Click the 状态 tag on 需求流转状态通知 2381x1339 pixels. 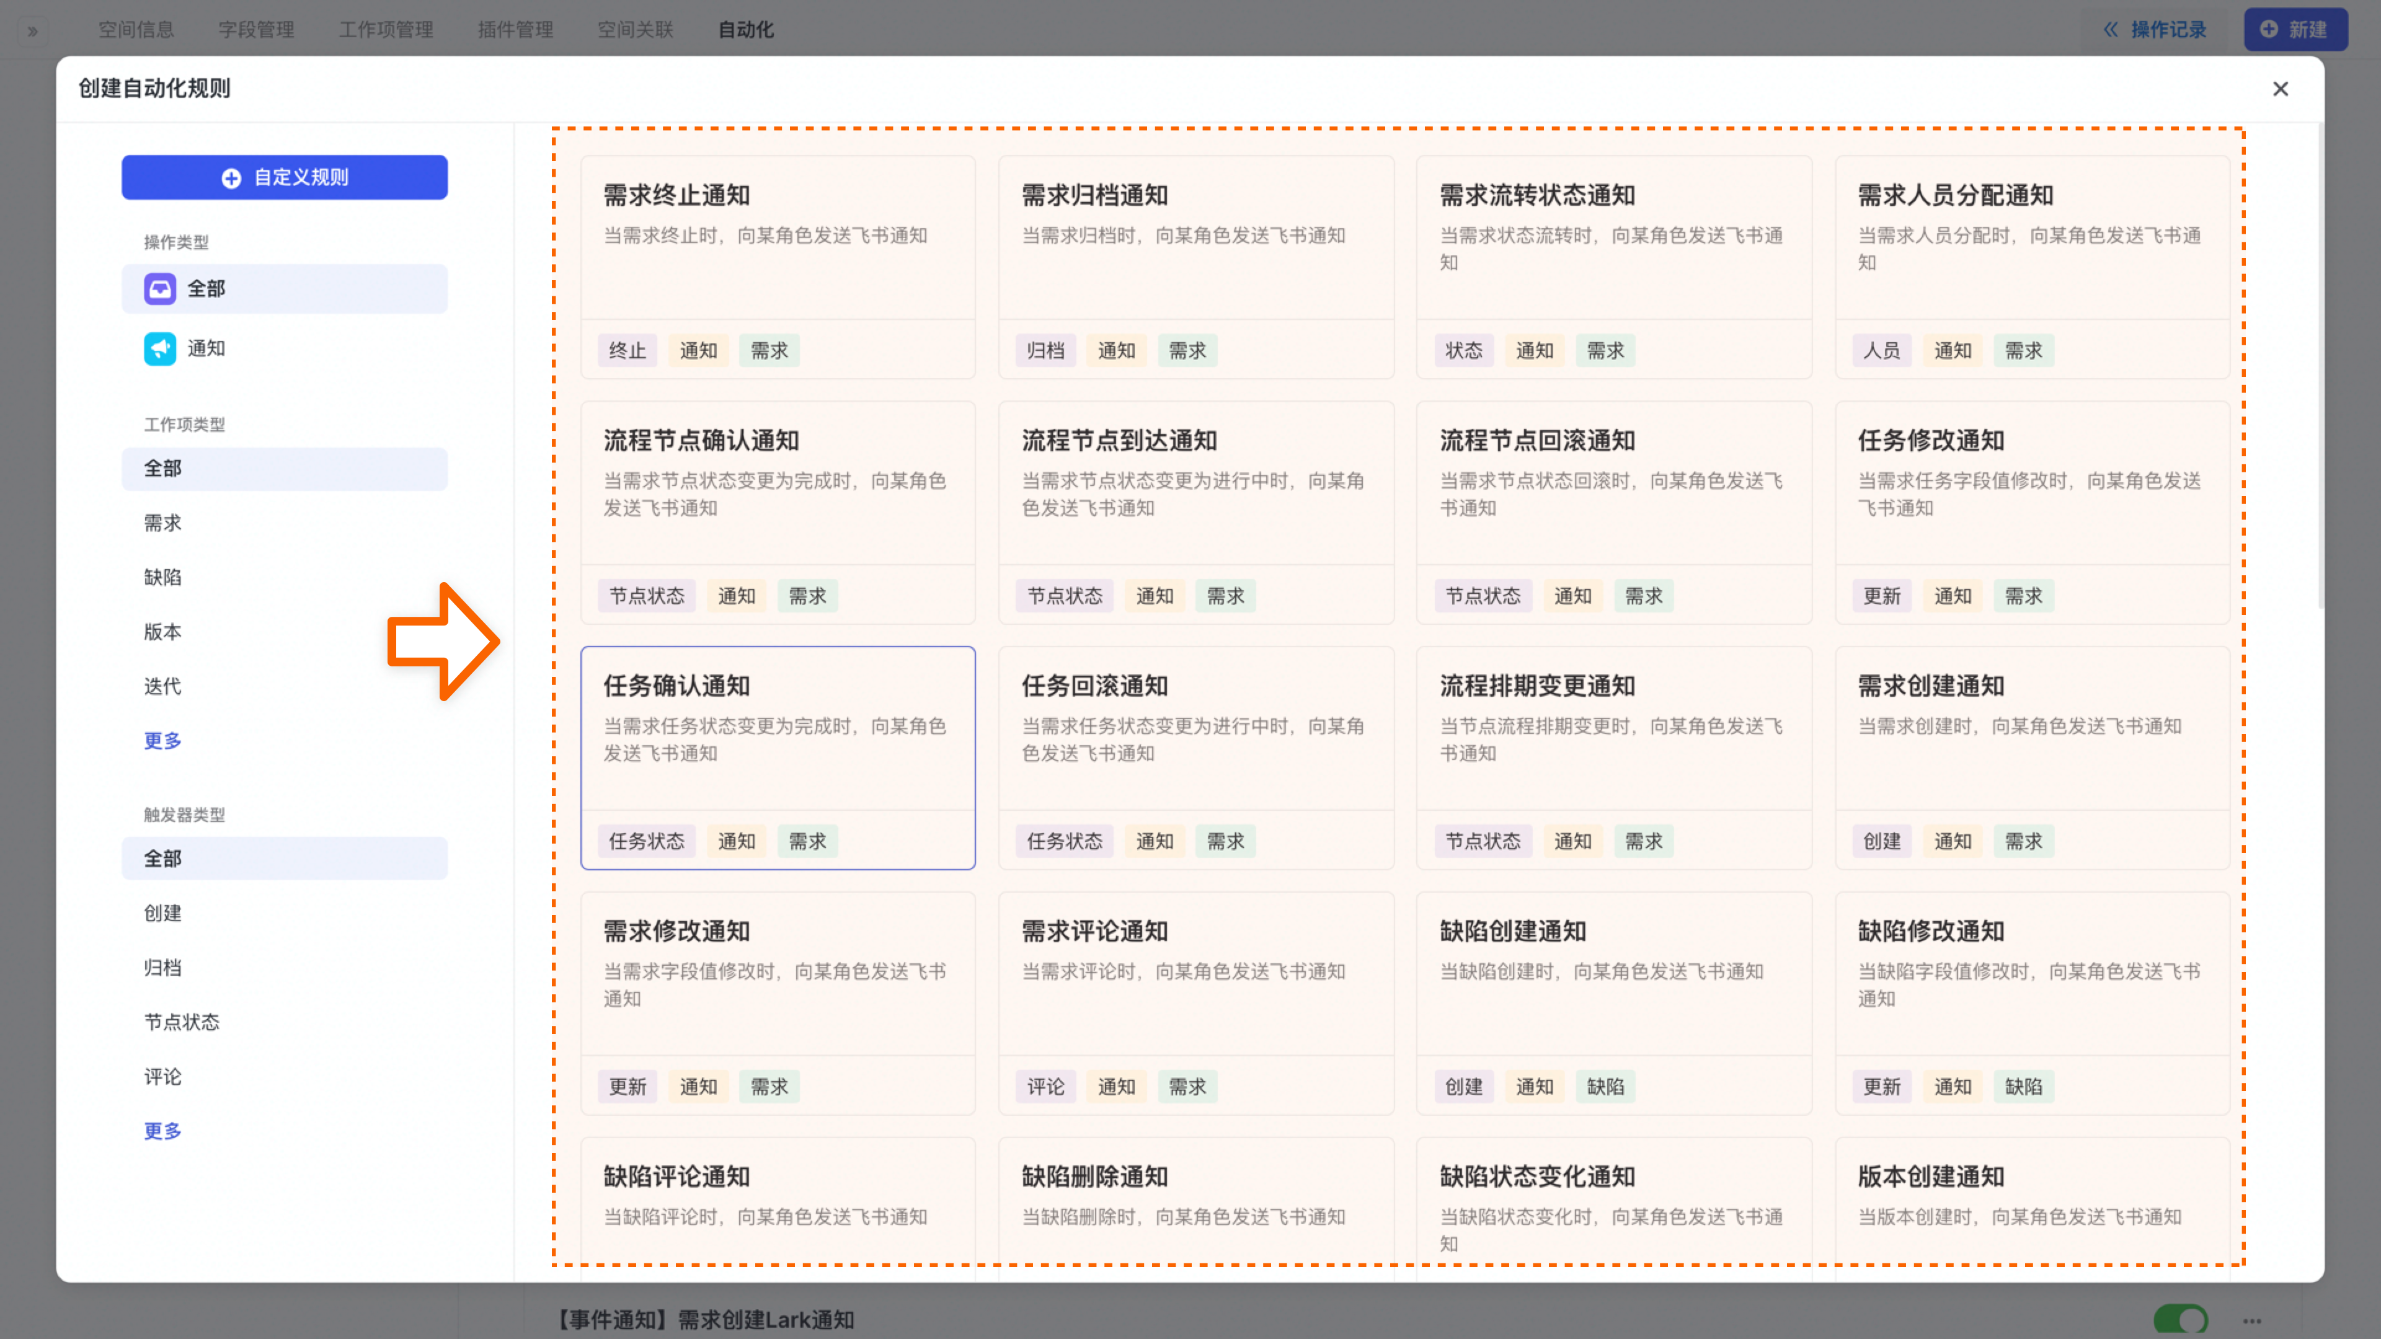click(x=1464, y=350)
